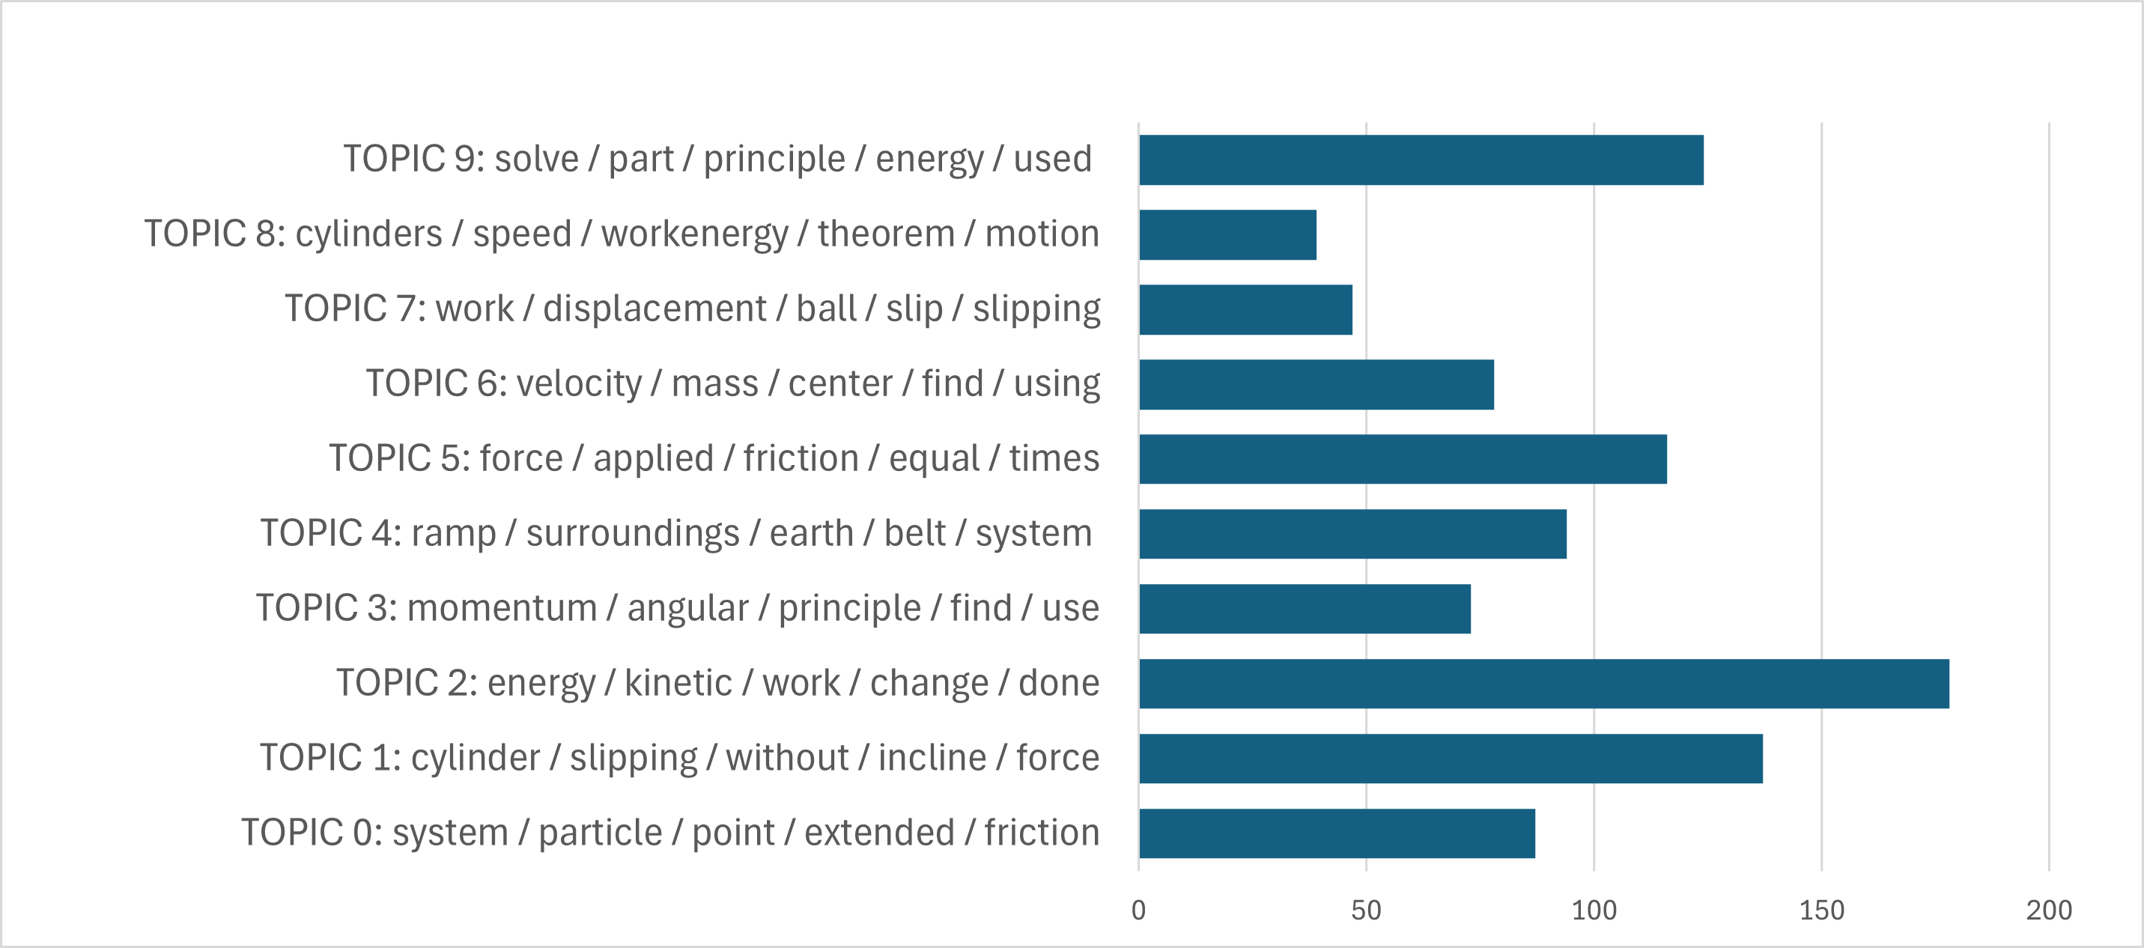This screenshot has height=948, width=2144.
Task: Select the bar for TOPIC 4
Action: tap(1352, 535)
